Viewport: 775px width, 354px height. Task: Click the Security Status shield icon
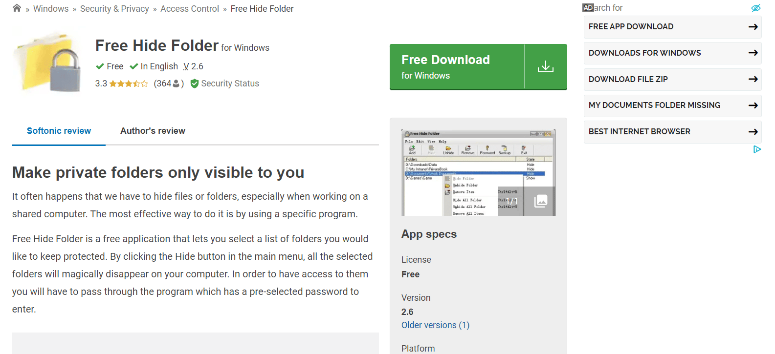coord(195,83)
